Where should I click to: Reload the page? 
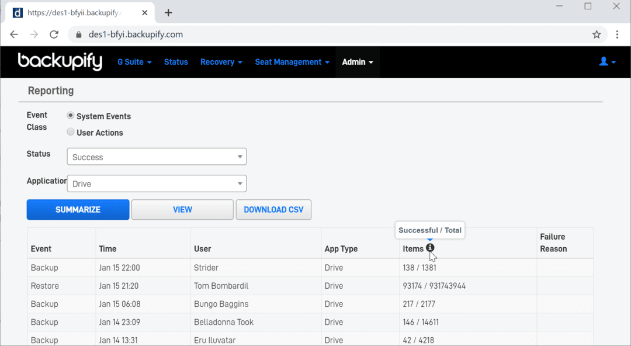point(54,34)
